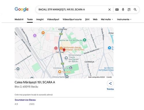Click gray marker at map left edge
144x110 pixels.
18,69
